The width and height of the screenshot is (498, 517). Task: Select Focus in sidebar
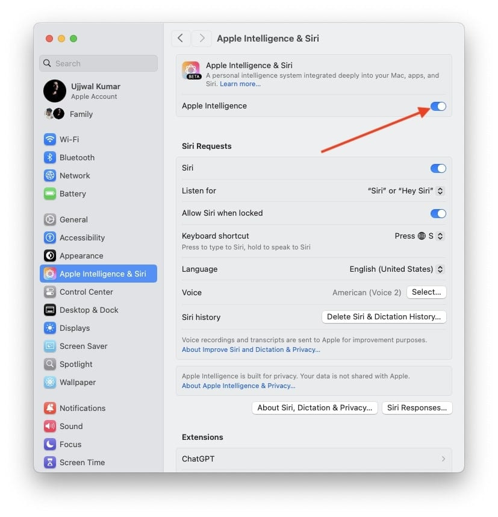[x=98, y=445]
